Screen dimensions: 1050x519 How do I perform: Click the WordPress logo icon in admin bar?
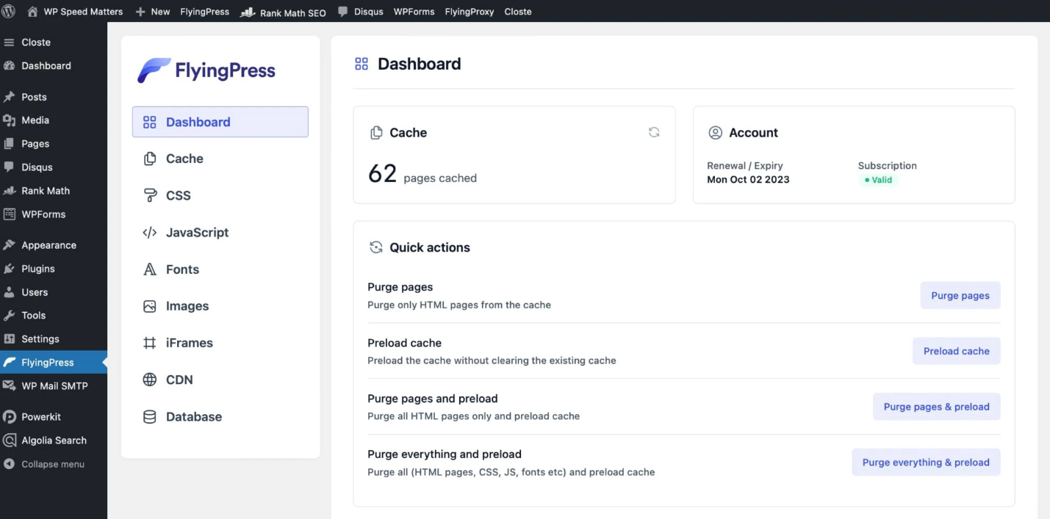tap(10, 11)
